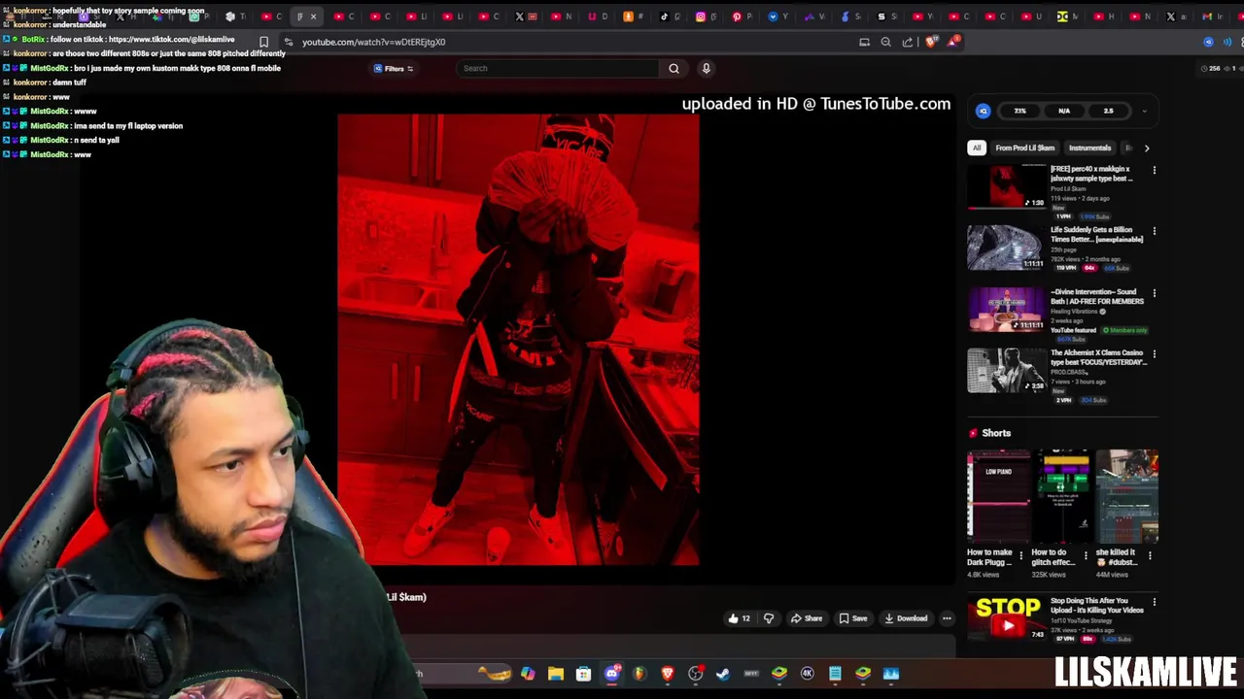Viewport: 1244px width, 699px height.
Task: Focus the YouTube search input field
Action: (x=557, y=68)
